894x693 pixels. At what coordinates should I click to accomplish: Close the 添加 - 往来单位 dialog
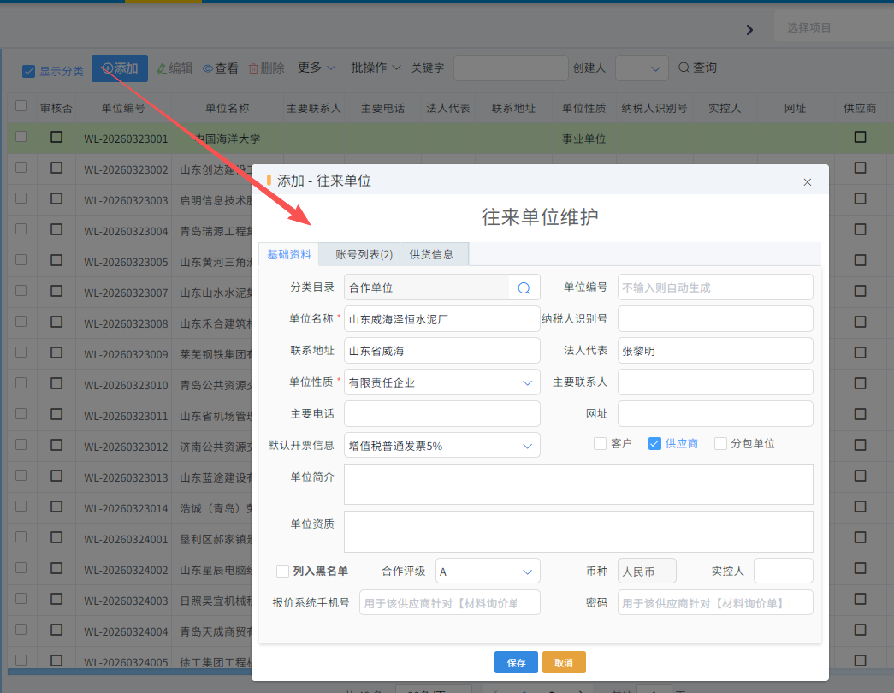(808, 182)
